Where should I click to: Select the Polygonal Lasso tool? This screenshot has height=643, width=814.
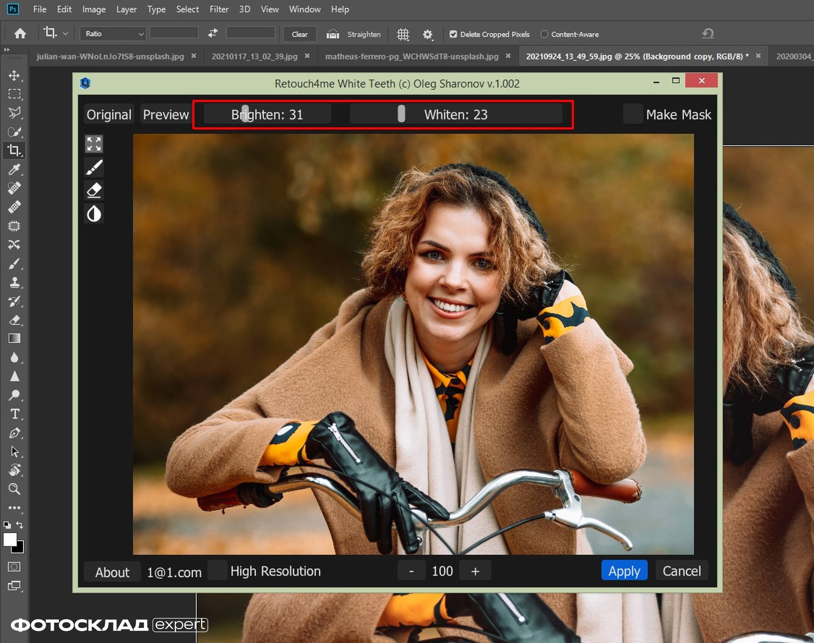click(14, 113)
